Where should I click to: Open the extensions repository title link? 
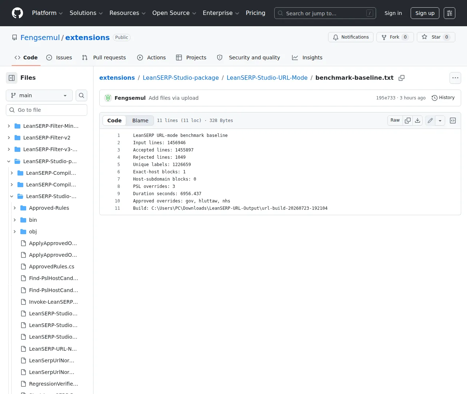87,38
